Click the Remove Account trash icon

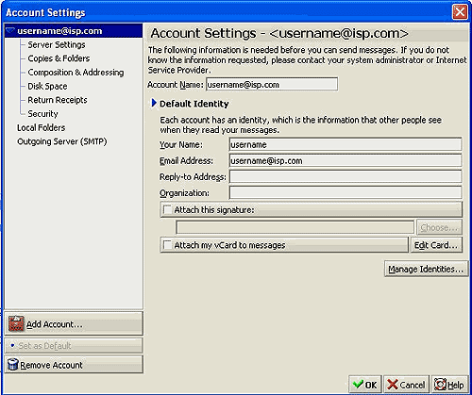pyautogui.click(x=13, y=365)
